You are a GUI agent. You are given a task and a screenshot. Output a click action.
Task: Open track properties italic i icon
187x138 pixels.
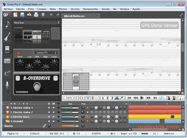coord(19,104)
